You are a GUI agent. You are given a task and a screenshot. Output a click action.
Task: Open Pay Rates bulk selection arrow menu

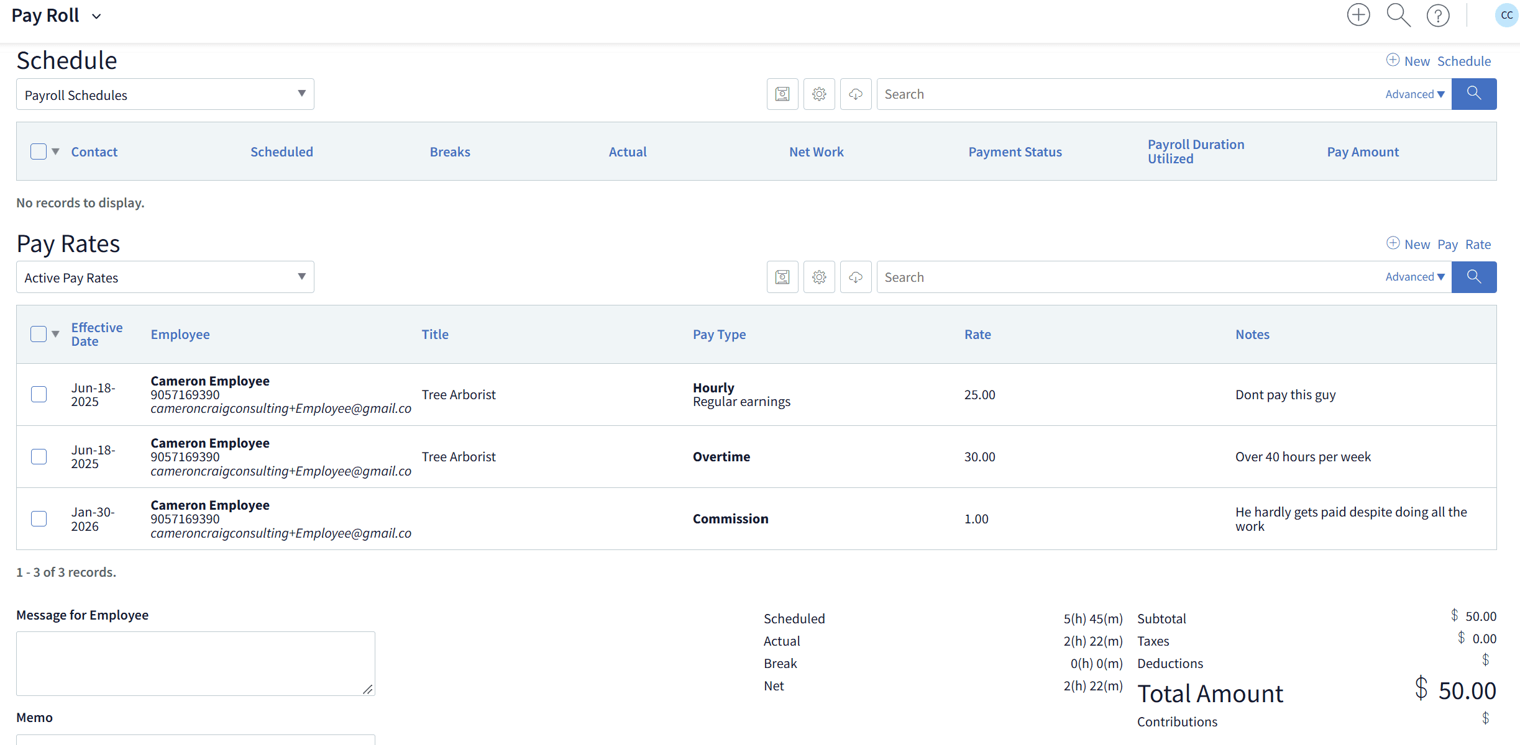56,334
